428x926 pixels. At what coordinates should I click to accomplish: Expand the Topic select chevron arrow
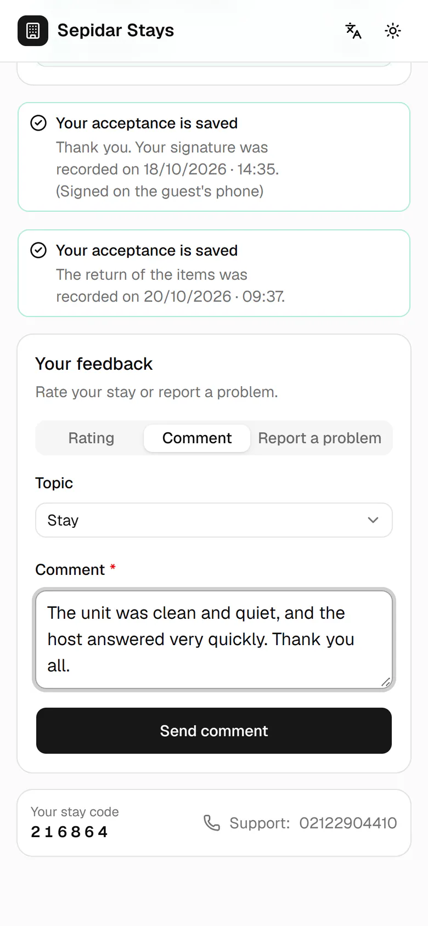click(x=373, y=520)
